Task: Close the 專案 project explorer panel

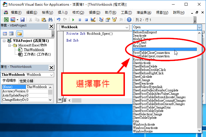Action: pos(51,26)
